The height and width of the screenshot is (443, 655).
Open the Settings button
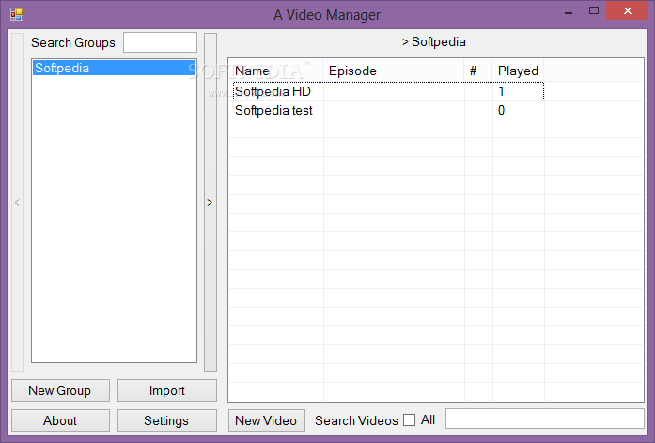pos(166,420)
